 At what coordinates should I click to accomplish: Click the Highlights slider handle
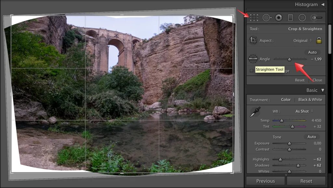click(x=280, y=159)
